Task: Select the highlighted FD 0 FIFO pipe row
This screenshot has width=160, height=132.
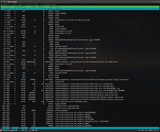Action: 80,9
